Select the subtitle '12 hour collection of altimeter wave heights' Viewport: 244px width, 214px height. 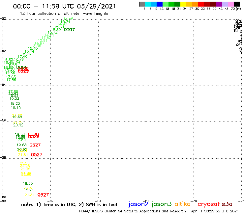[x=64, y=13]
